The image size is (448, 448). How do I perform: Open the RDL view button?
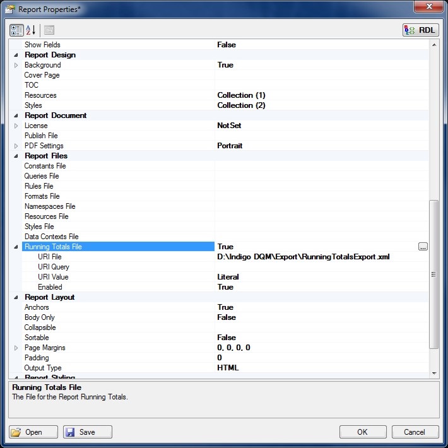coord(420,30)
